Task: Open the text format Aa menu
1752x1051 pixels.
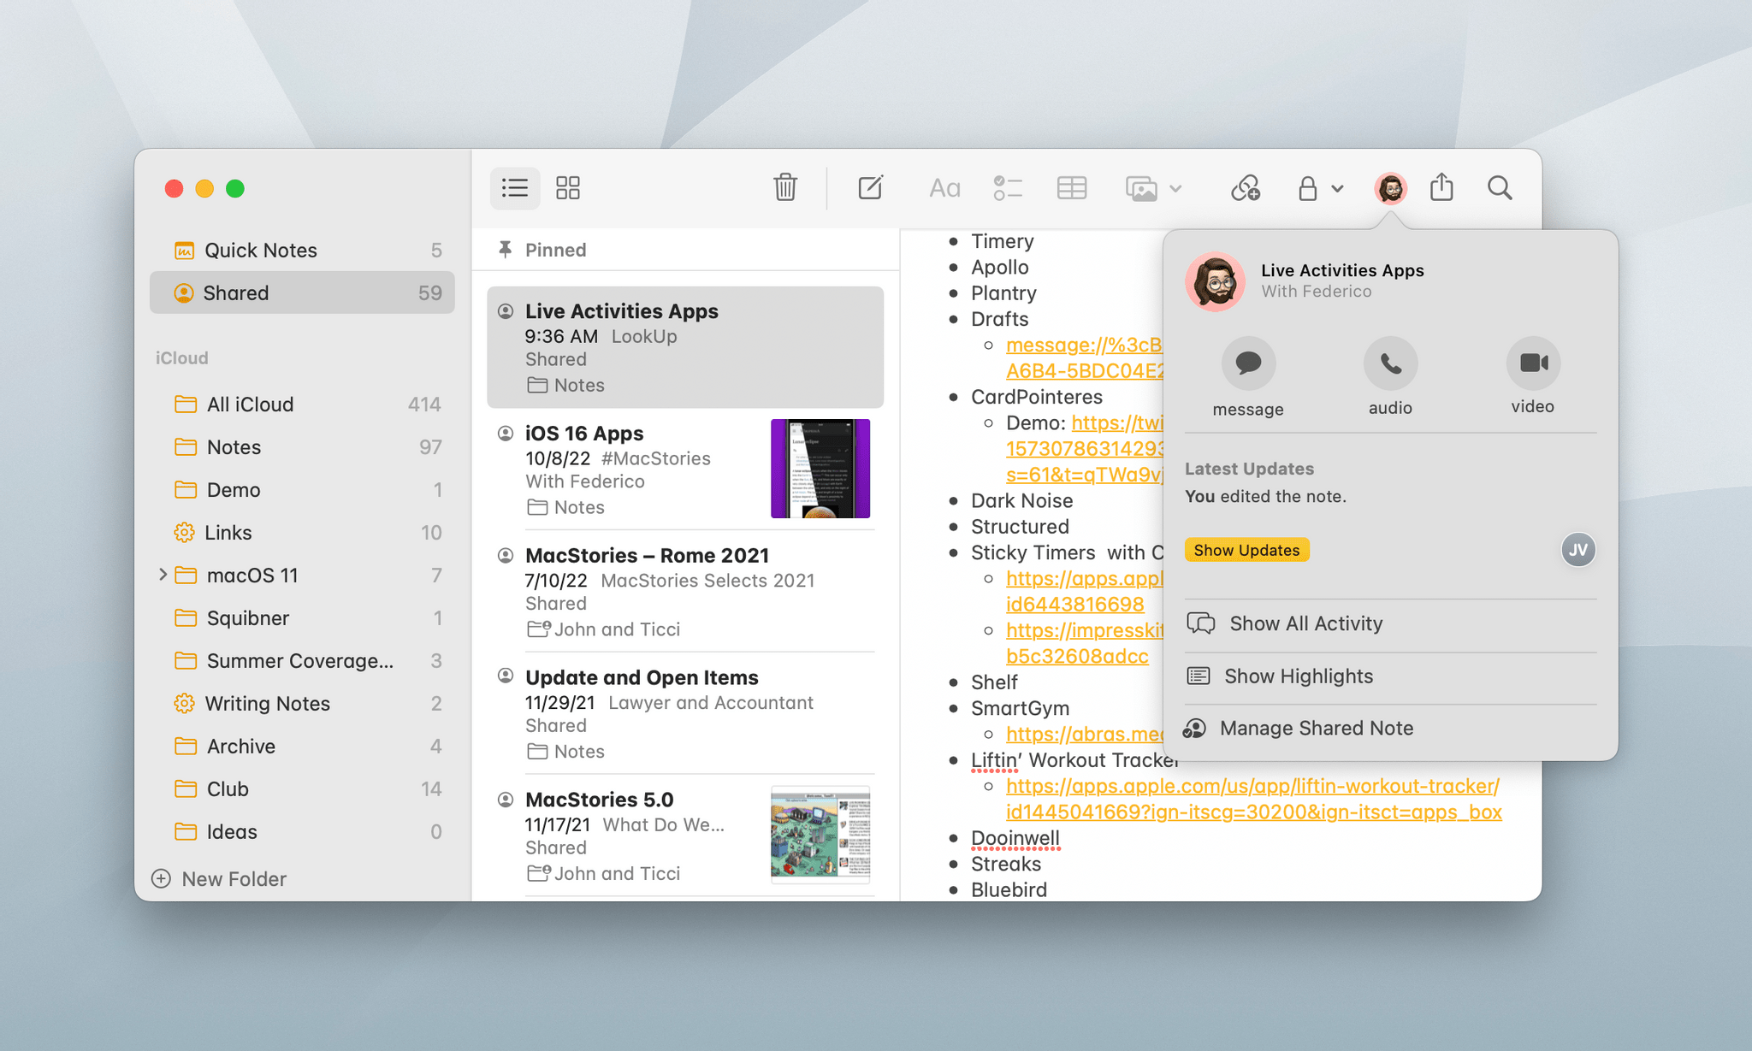Action: tap(944, 188)
